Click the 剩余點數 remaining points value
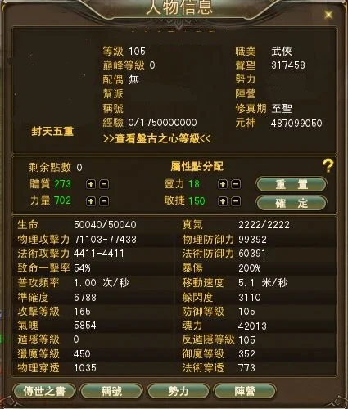This screenshot has width=348, height=409. pos(79,167)
